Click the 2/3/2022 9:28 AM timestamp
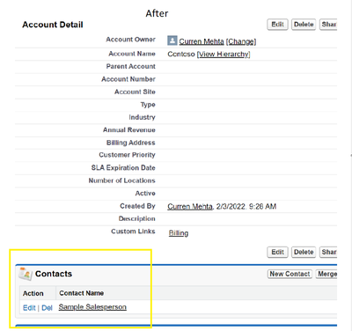Screen dimensions: 352x331 coord(246,207)
